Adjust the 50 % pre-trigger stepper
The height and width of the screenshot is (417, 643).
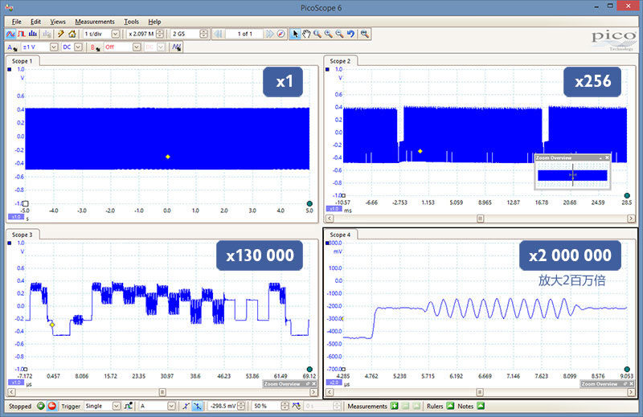[x=285, y=406]
